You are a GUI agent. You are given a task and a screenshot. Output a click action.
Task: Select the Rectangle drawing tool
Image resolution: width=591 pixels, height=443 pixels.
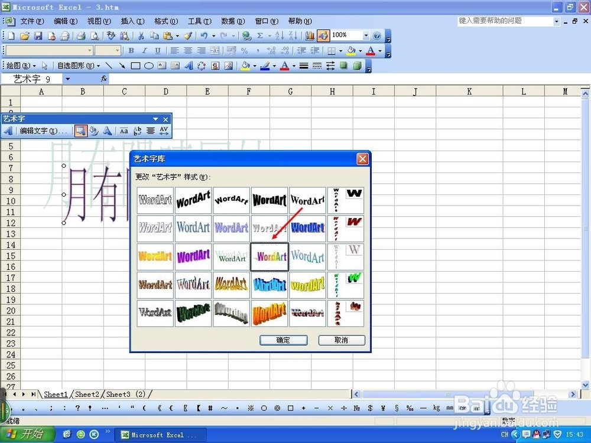tap(135, 66)
